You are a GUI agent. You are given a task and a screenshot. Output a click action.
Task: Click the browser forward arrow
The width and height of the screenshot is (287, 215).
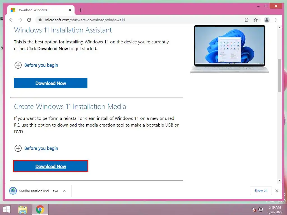pyautogui.click(x=20, y=20)
